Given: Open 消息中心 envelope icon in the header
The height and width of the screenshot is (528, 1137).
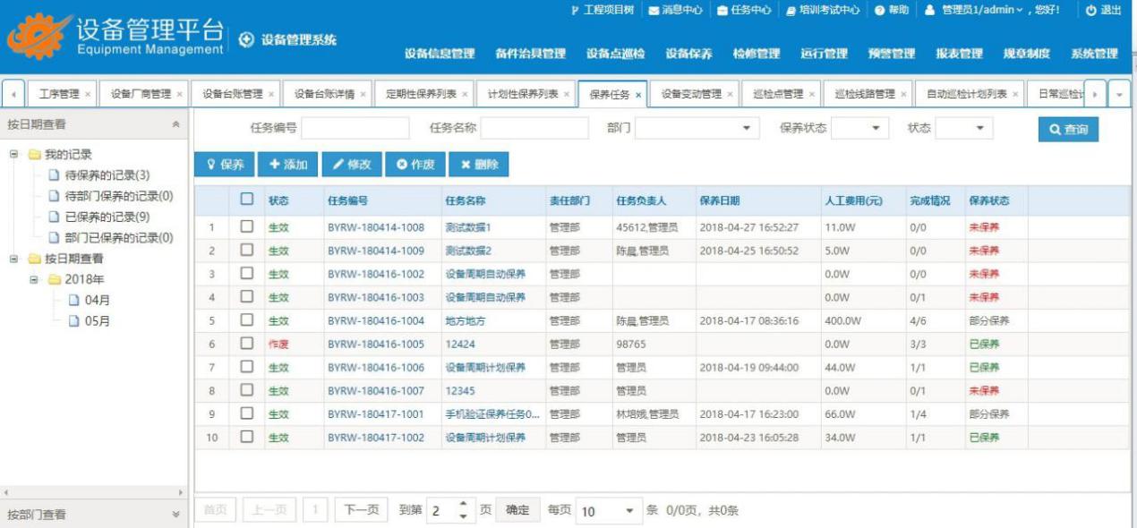Looking at the screenshot, I should 654,10.
